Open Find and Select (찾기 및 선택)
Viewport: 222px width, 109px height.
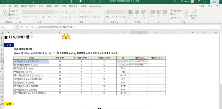[x=194, y=14]
